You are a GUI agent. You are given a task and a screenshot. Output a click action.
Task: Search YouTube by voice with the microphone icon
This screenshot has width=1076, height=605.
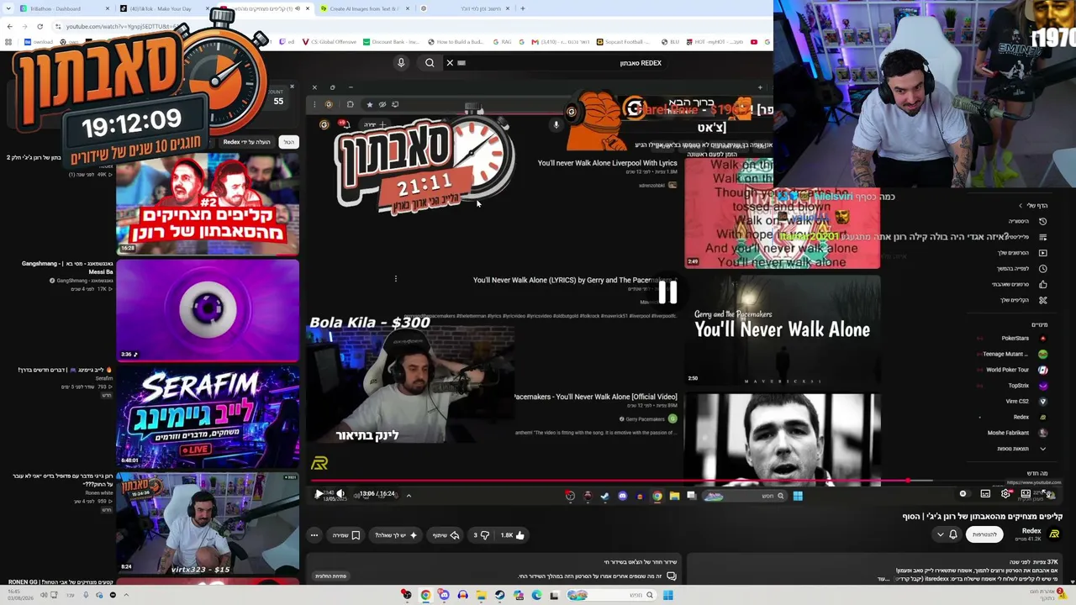coord(401,63)
